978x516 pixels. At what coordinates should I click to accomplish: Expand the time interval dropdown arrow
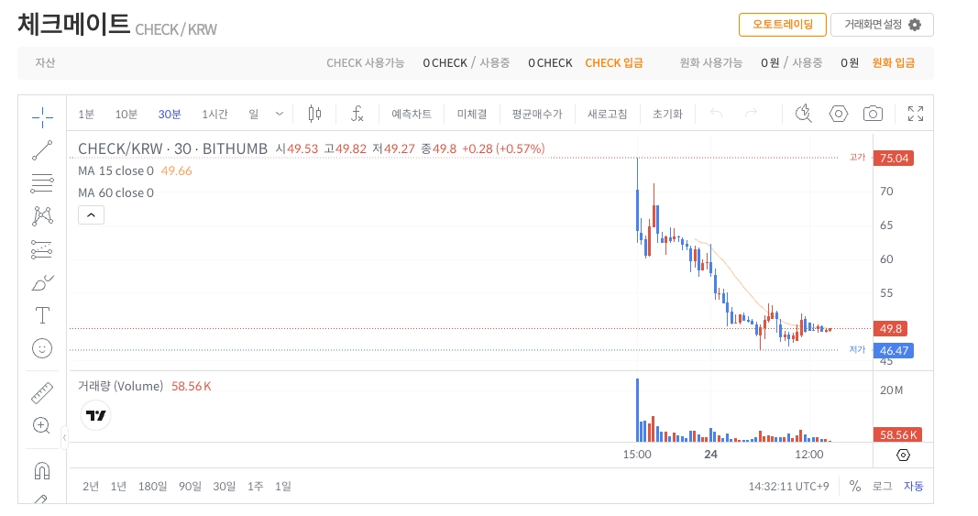click(280, 114)
